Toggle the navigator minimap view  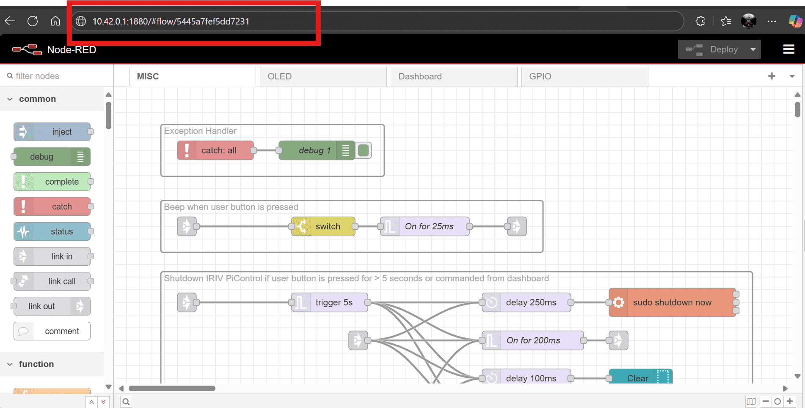751,401
